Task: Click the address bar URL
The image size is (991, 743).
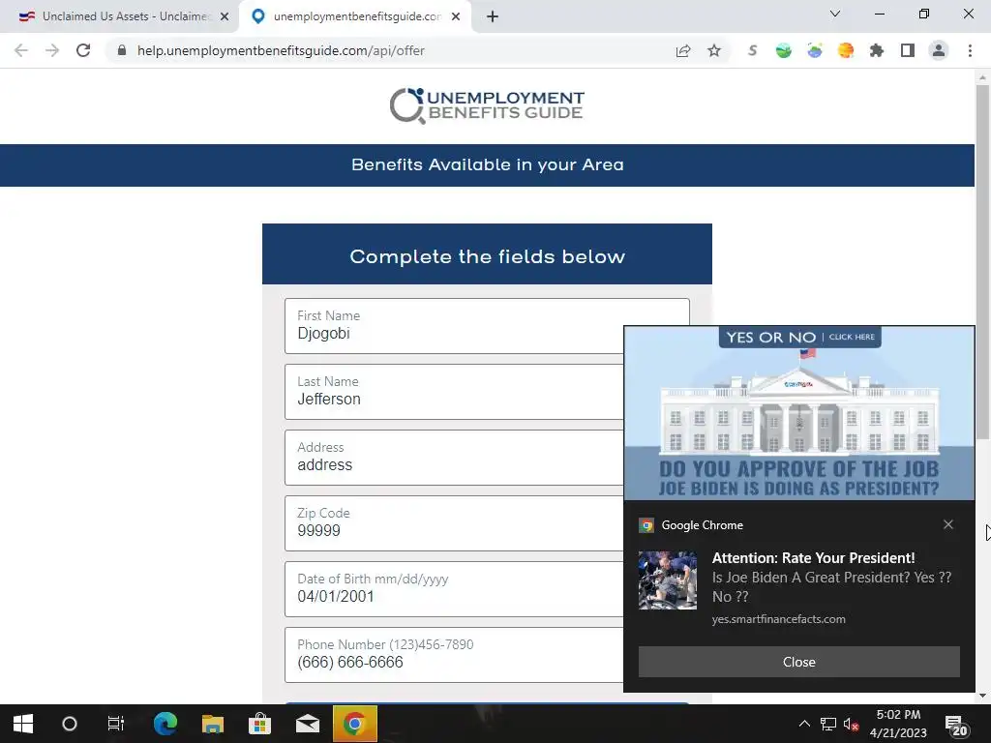Action: 281,50
